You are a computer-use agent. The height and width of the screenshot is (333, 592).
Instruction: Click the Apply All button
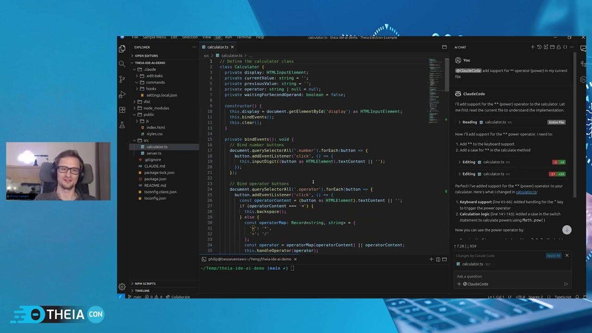point(553,256)
